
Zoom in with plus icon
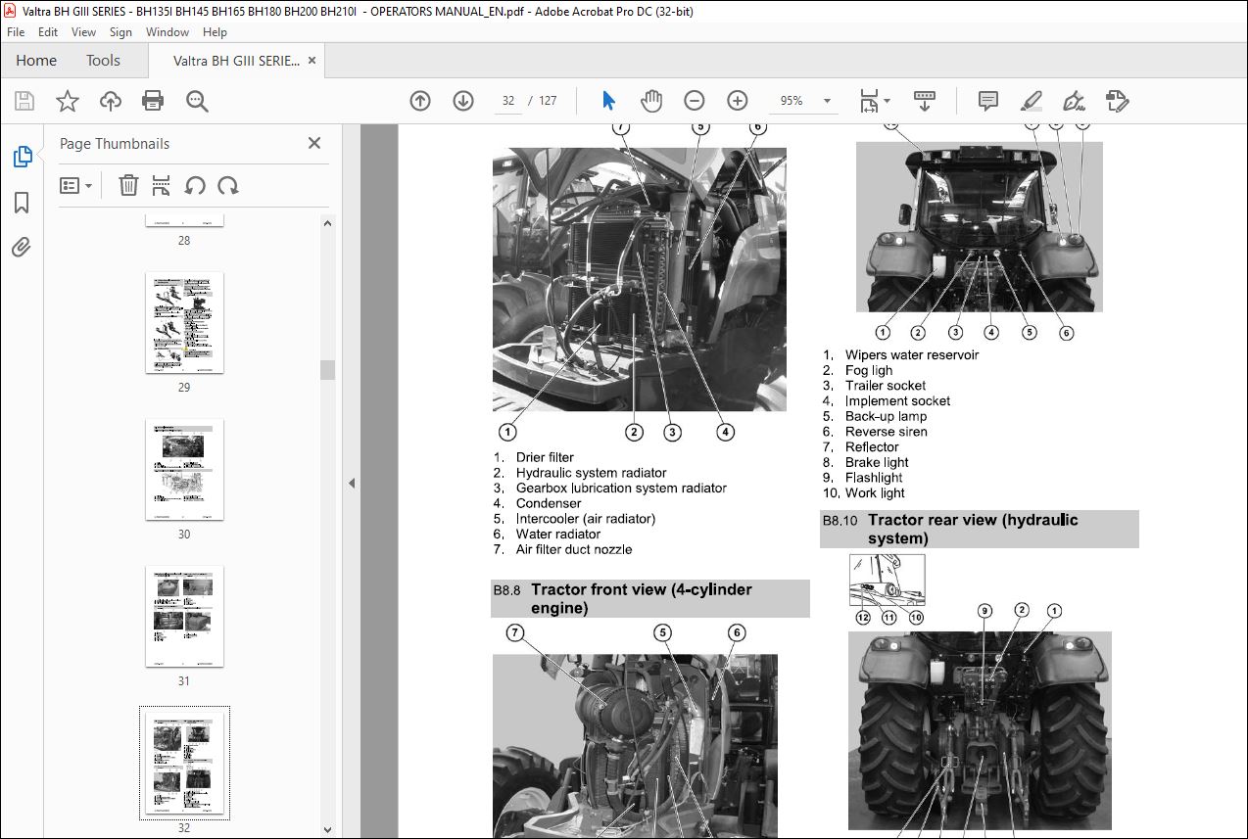[x=738, y=101]
